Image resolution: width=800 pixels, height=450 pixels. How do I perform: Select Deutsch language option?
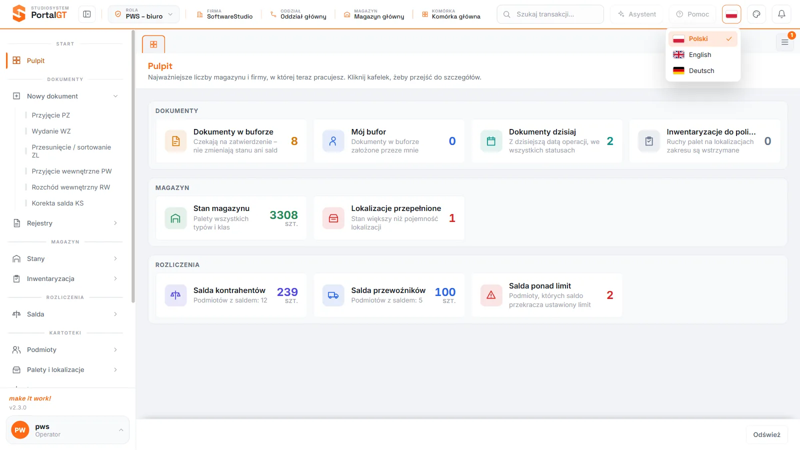(x=703, y=71)
